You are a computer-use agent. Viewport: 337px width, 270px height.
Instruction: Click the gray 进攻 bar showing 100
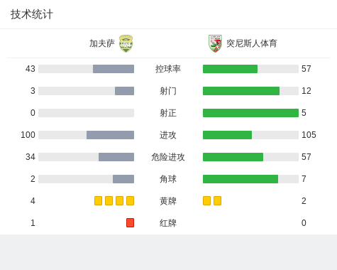[110, 135]
